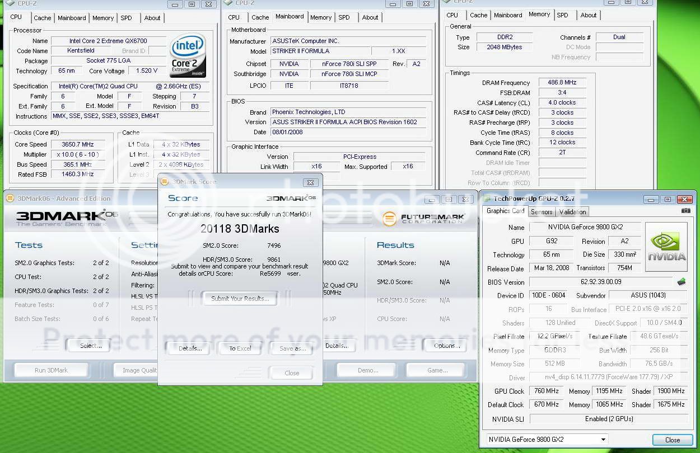Click Options under 3DMark06 Results
The height and width of the screenshot is (453, 700).
point(447,346)
